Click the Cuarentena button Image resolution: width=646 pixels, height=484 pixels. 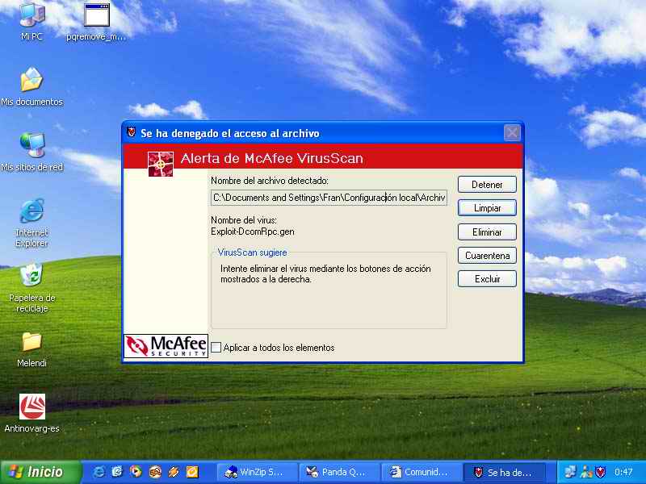(x=487, y=256)
